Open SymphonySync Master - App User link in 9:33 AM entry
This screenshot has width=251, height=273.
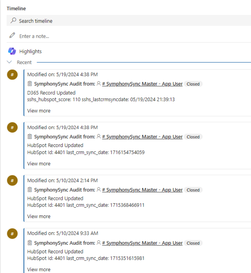(142, 243)
